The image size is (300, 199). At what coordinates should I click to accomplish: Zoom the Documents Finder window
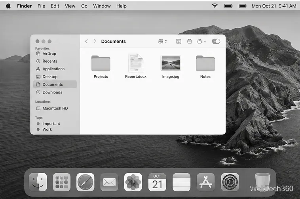[49, 41]
